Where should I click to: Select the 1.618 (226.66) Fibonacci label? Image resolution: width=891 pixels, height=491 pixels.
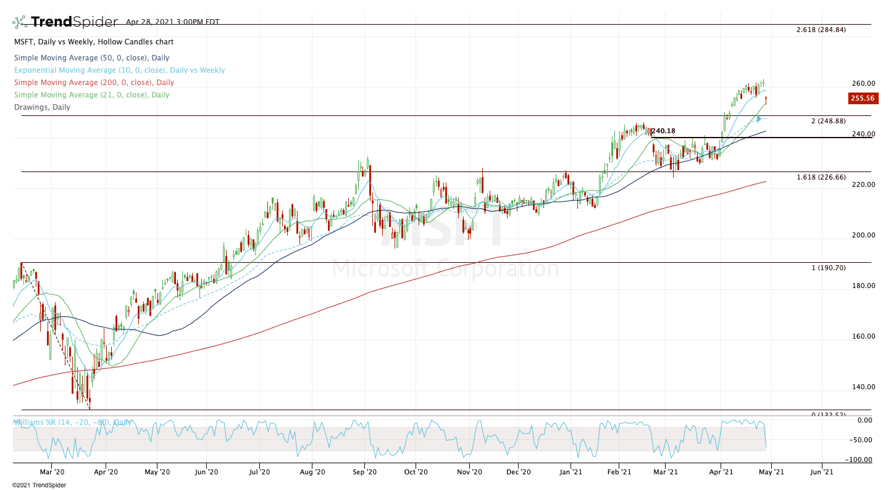821,177
